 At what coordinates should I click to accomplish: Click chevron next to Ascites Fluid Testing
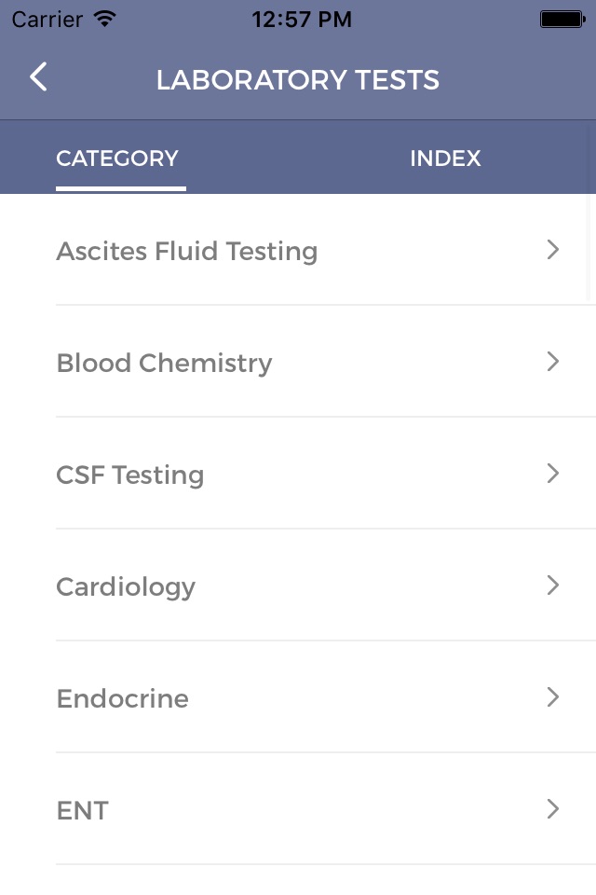(552, 250)
